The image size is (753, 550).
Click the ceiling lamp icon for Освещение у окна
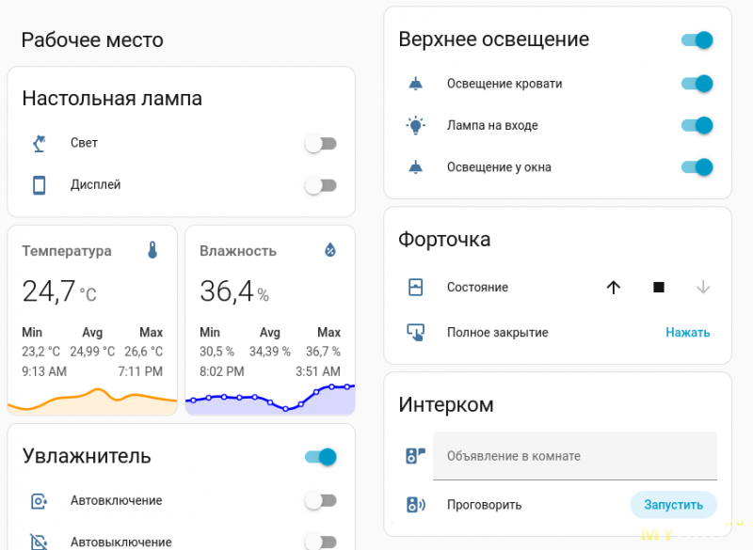coord(415,167)
